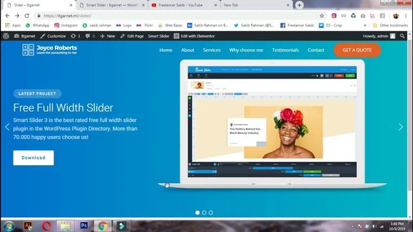Go forward with the browser forward arrow
The width and height of the screenshot is (413, 232).
(17, 15)
